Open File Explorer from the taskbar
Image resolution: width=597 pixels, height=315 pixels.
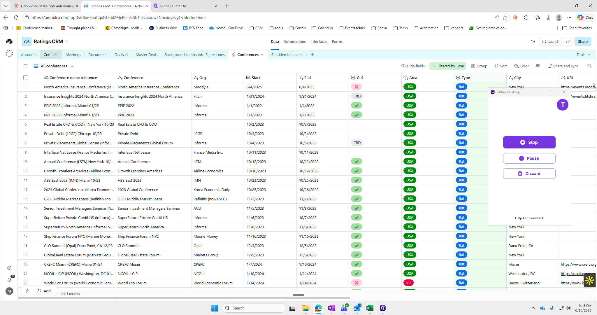point(305,308)
